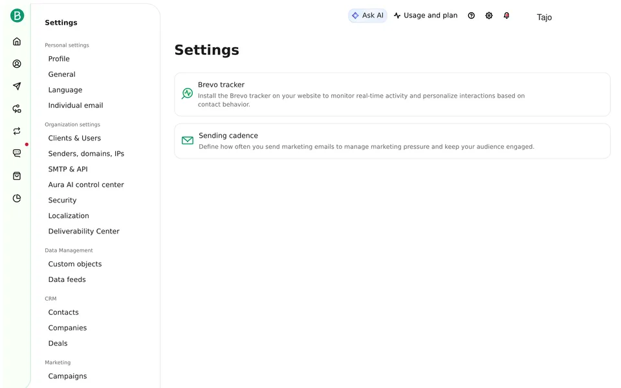621x388 pixels.
Task: Open the Conversations chat icon in sidebar
Action: 17,153
